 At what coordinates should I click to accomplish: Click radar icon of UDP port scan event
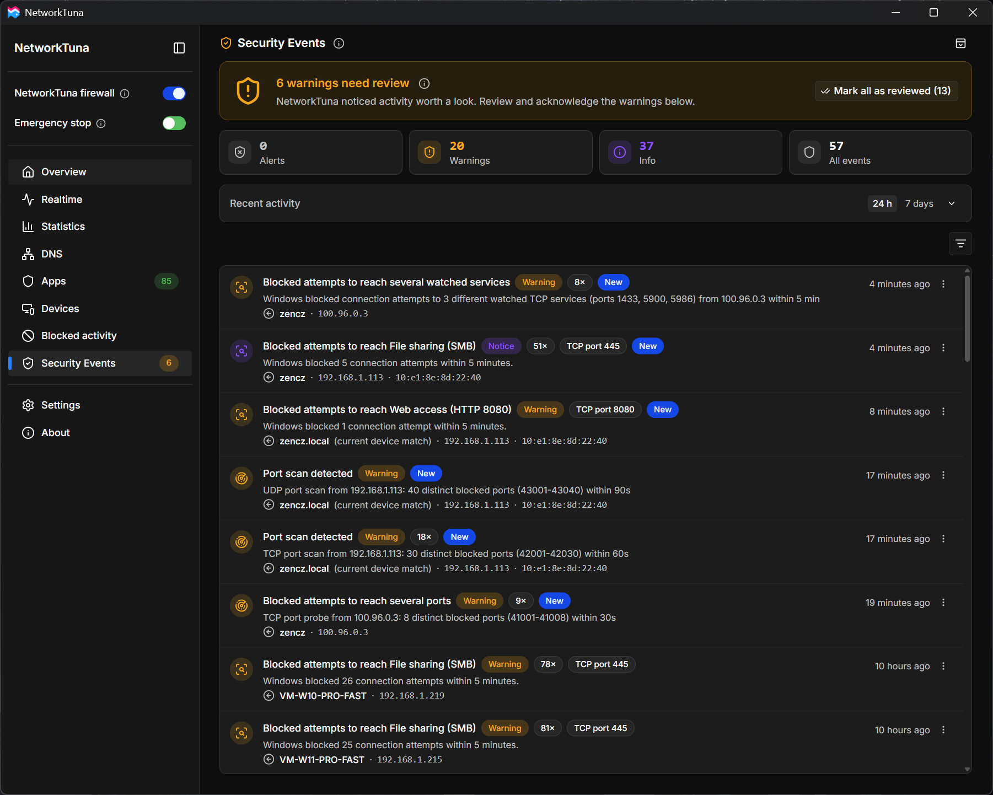(241, 478)
